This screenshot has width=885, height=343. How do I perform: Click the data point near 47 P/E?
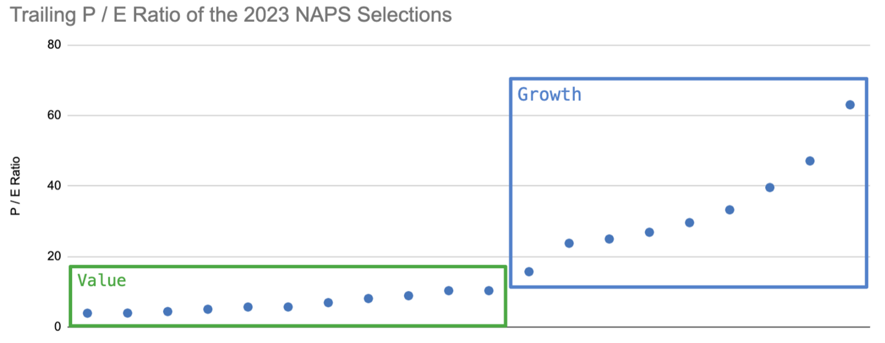[x=810, y=161]
